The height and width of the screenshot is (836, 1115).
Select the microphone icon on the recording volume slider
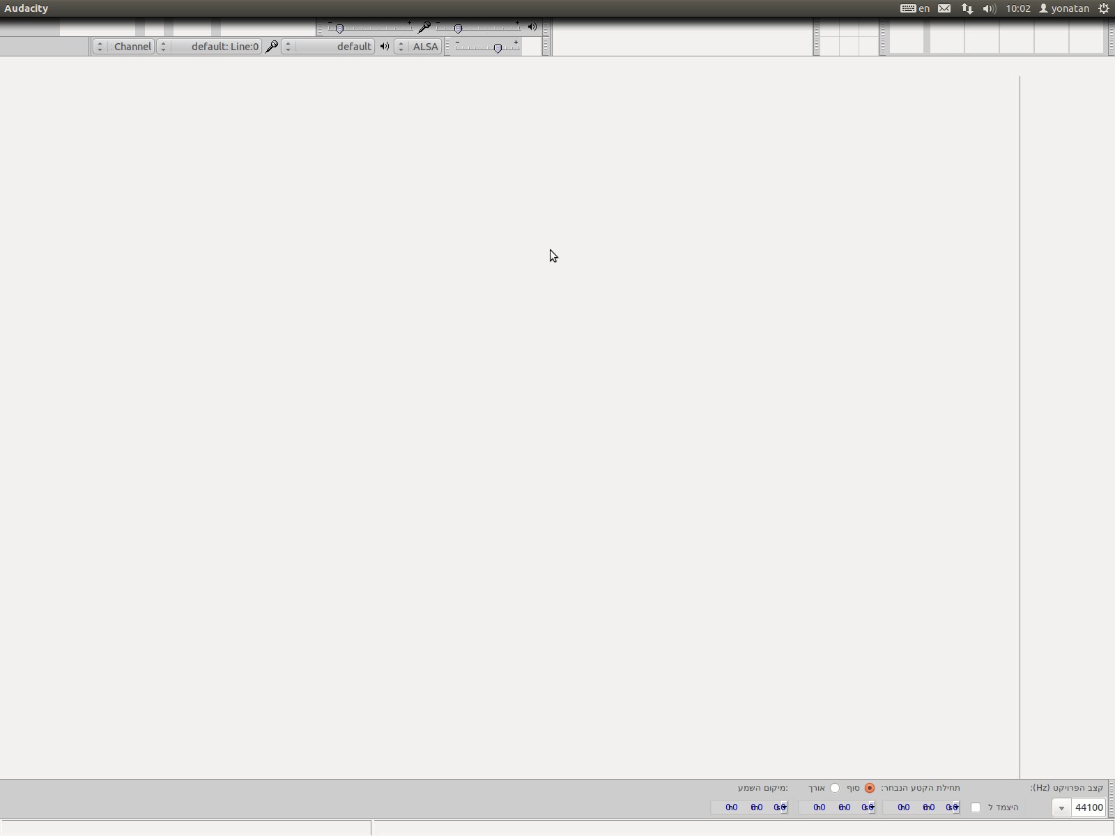click(424, 28)
